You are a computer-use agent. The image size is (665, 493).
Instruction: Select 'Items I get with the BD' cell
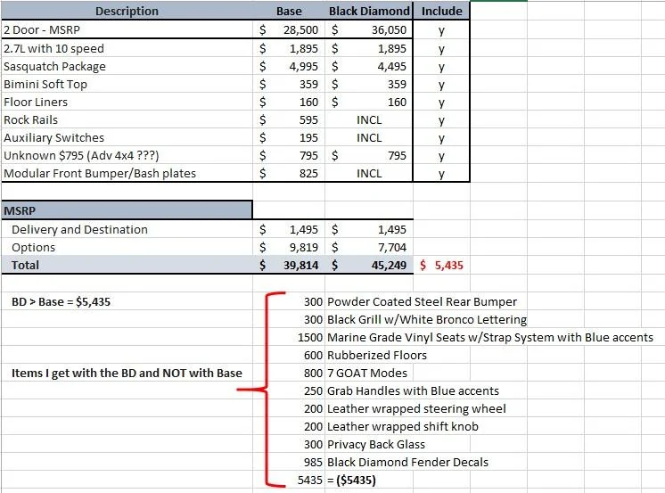tap(127, 373)
